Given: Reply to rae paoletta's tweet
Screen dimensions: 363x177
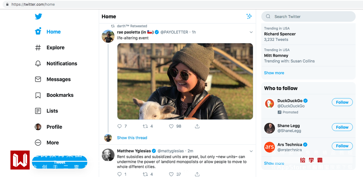Looking at the screenshot, I should click(x=119, y=126).
